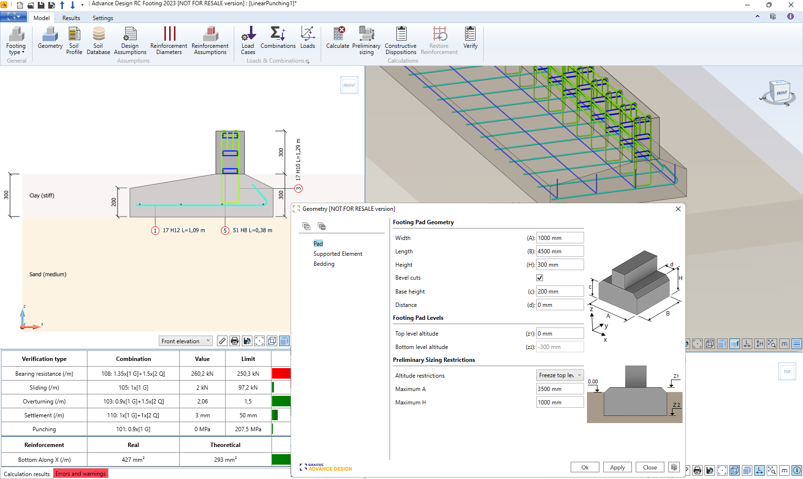803x479 pixels.
Task: Click the red Bearing resistance result bar
Action: pos(282,373)
